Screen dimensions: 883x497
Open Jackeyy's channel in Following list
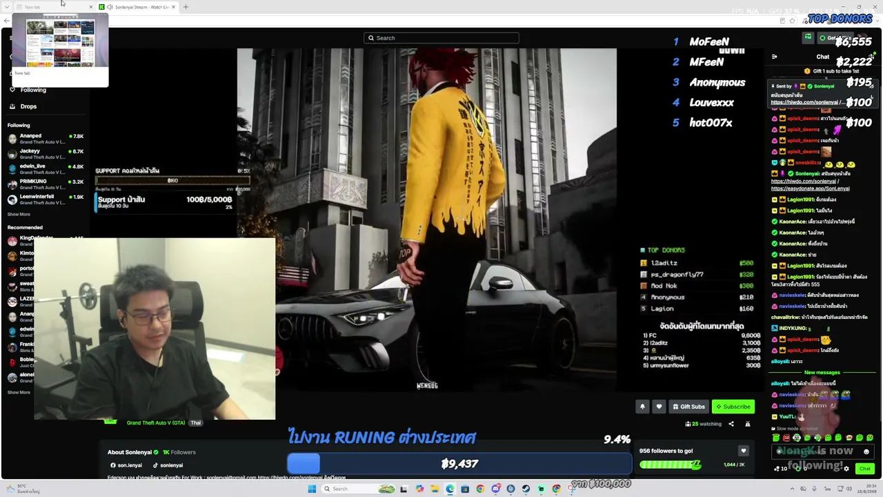point(45,154)
